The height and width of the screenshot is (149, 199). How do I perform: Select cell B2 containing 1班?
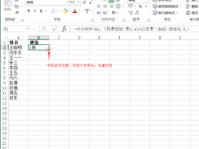[x=39, y=47]
